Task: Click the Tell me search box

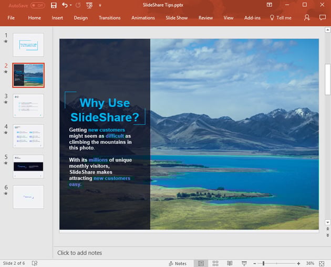Action: pos(281,18)
